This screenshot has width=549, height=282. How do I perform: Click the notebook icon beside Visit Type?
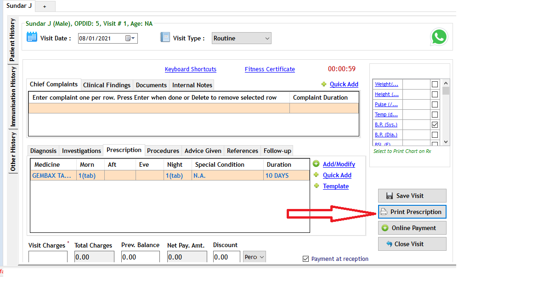[164, 37]
